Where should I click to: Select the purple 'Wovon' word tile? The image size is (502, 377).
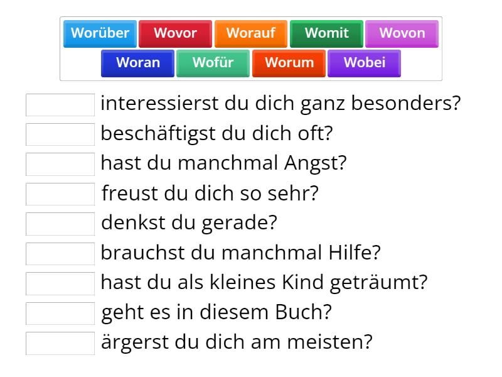click(x=402, y=33)
